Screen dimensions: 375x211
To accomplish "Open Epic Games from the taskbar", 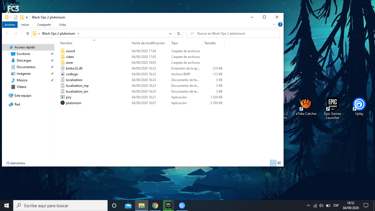I will coord(168,206).
